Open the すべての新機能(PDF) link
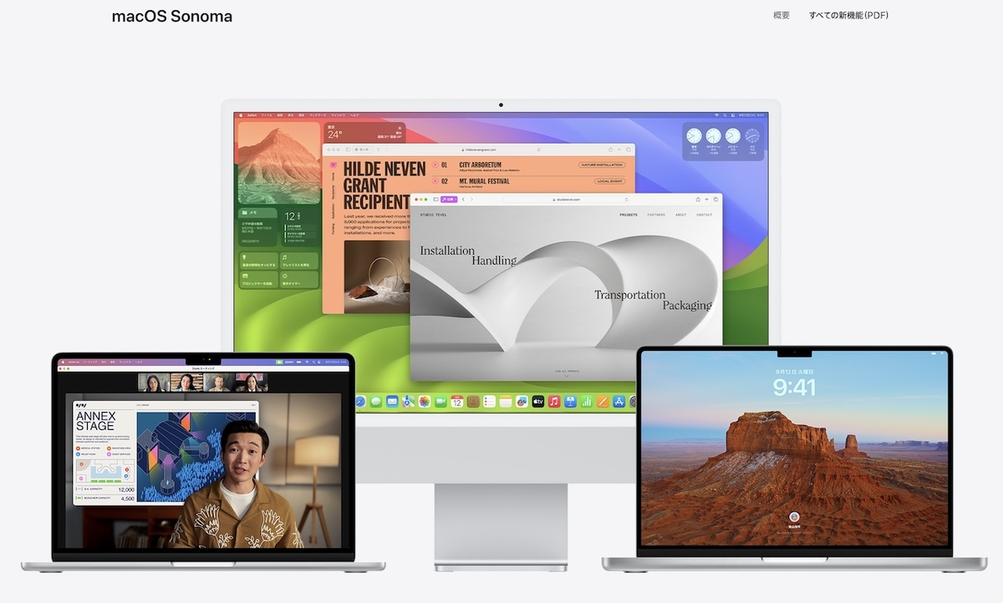The height and width of the screenshot is (603, 1003). coord(848,15)
